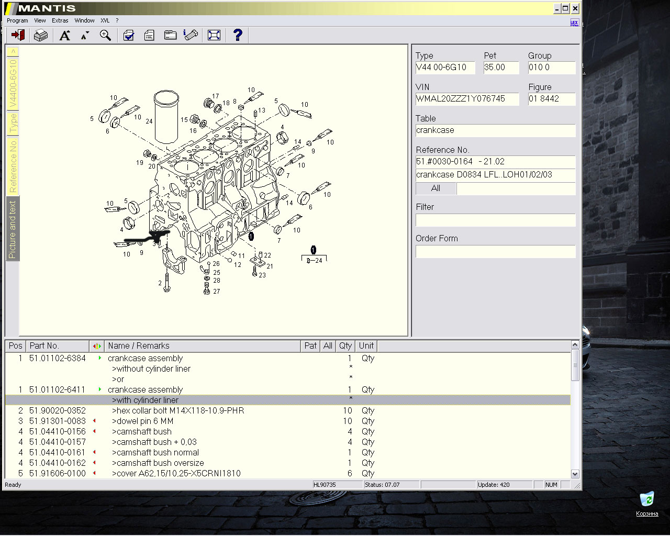Select row camshaft bush + 0,03
This screenshot has height=536, width=670.
(x=287, y=442)
